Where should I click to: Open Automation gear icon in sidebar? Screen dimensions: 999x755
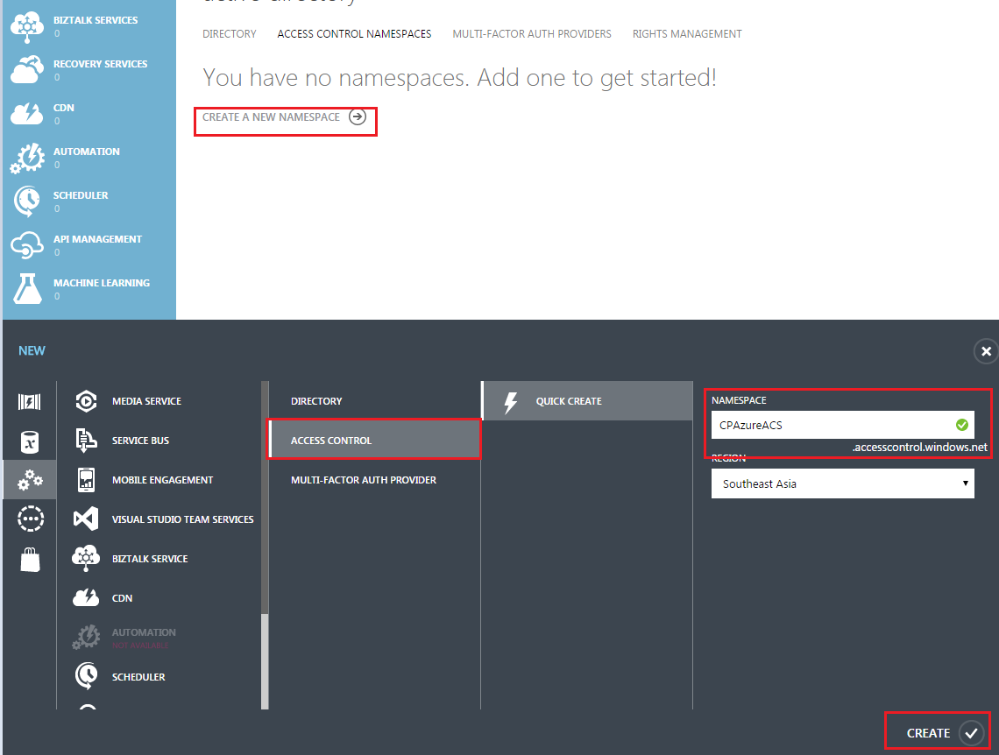click(x=27, y=158)
